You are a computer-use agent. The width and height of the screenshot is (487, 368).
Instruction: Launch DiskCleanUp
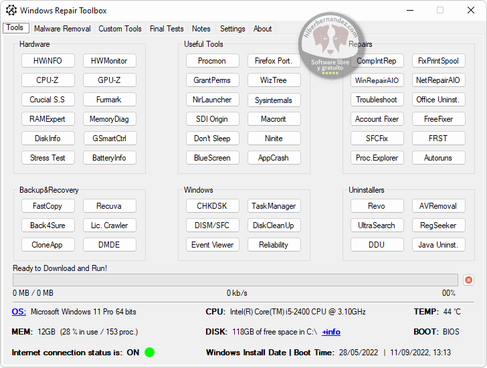pos(274,225)
